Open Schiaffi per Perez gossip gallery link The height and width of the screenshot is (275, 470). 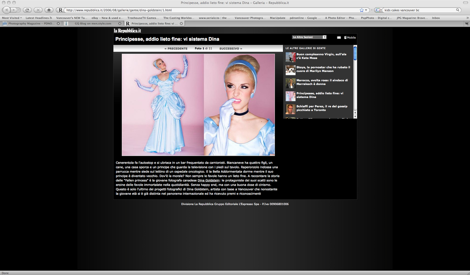point(321,108)
